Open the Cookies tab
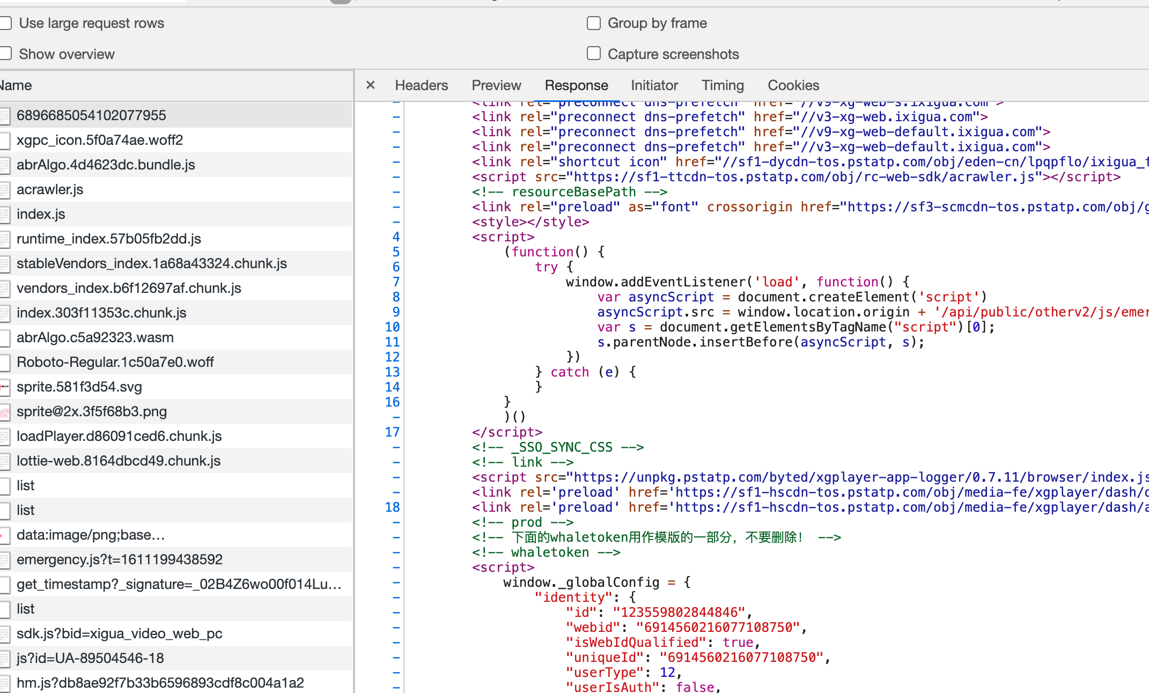Image resolution: width=1149 pixels, height=693 pixels. click(793, 85)
